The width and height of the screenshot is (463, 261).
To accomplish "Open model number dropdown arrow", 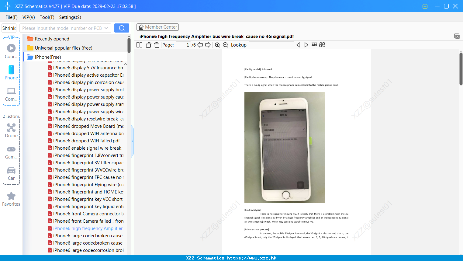I will click(x=106, y=28).
